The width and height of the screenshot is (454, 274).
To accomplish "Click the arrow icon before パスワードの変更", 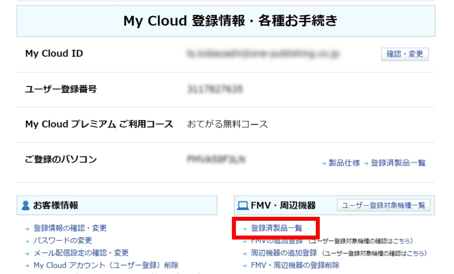I will tap(28, 241).
